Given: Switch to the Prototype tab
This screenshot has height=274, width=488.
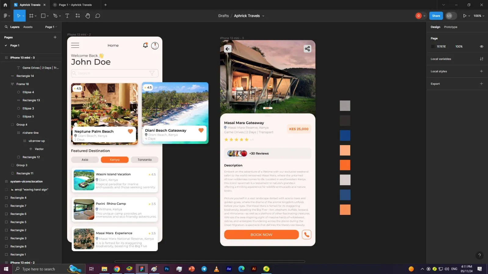Looking at the screenshot, I should (450, 27).
